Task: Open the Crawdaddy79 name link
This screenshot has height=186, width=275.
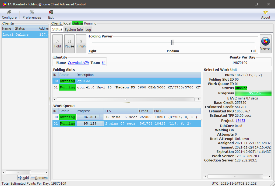Action: click(x=78, y=63)
